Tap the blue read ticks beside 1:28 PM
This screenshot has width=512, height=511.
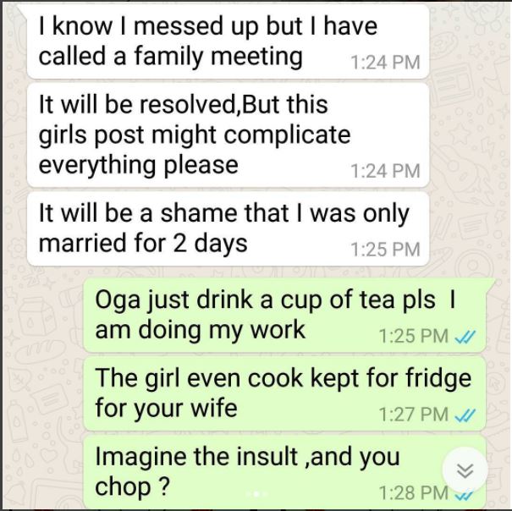[465, 496]
